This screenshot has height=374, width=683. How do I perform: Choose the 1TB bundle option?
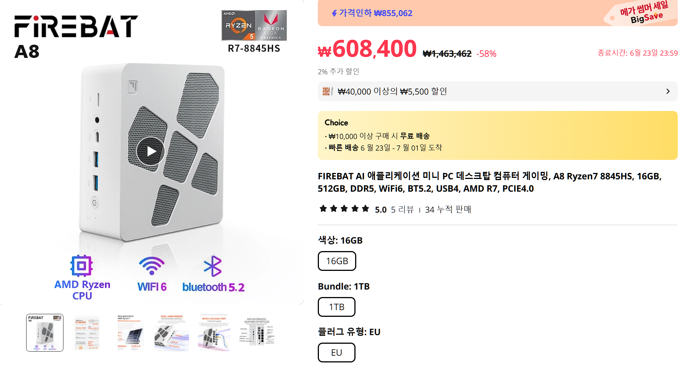336,307
